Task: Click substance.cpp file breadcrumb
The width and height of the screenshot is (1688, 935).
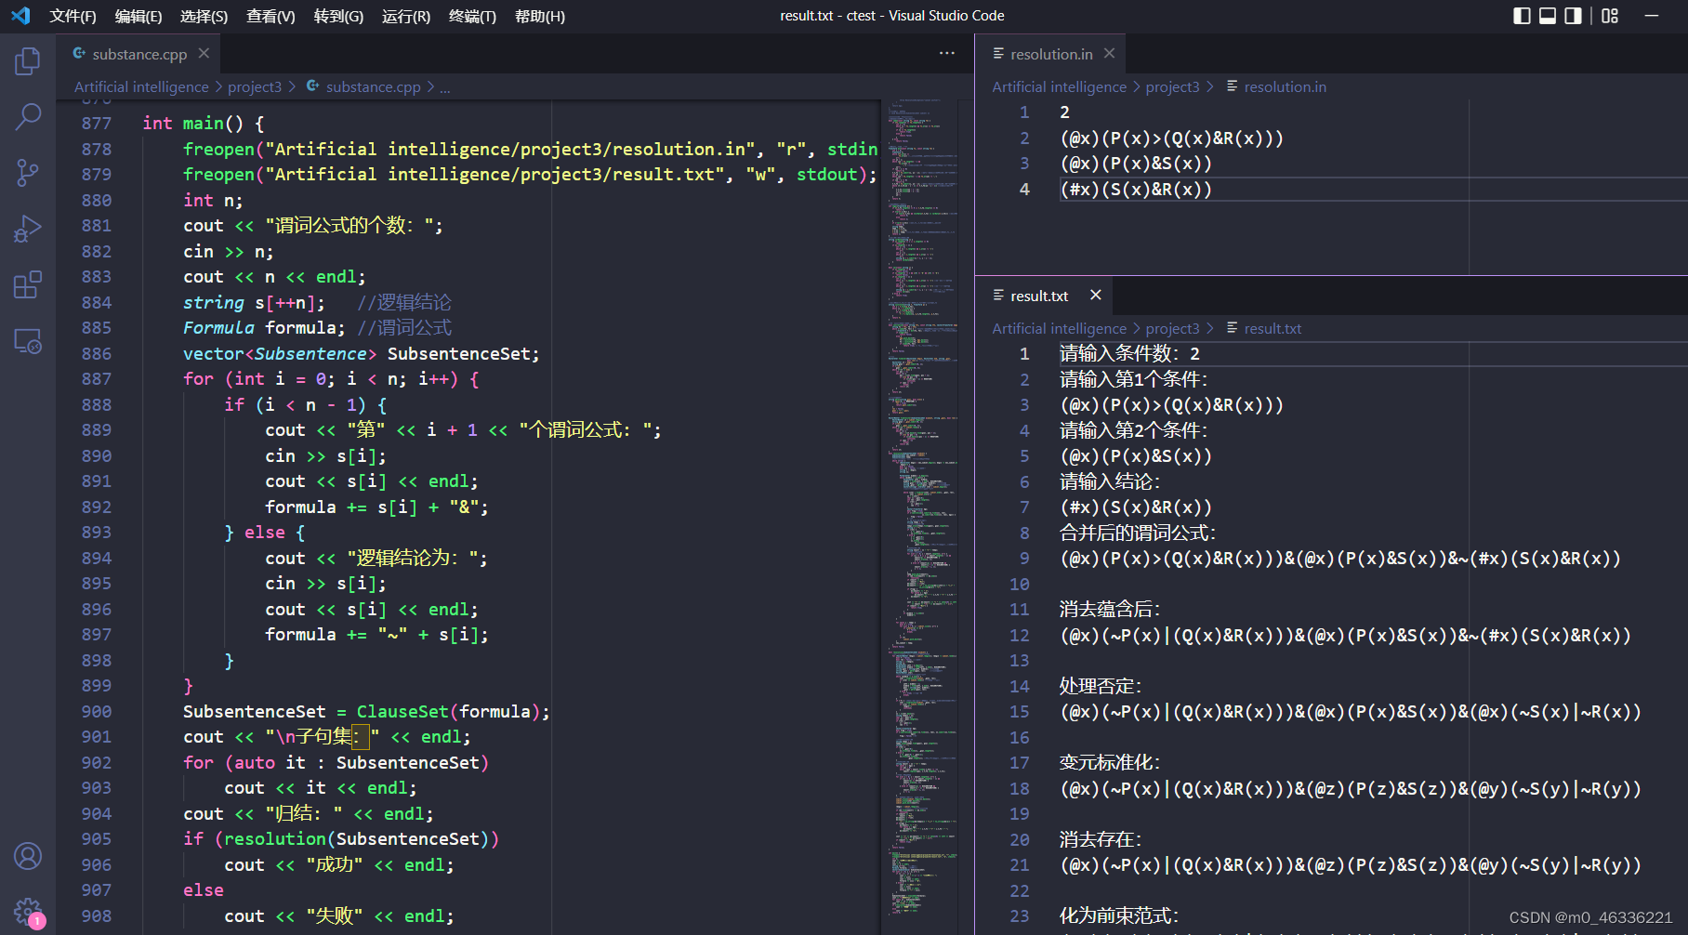Action: coord(364,86)
